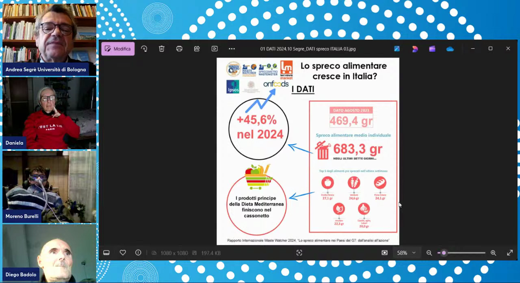
Task: Print the image via the printer icon
Action: click(x=179, y=49)
